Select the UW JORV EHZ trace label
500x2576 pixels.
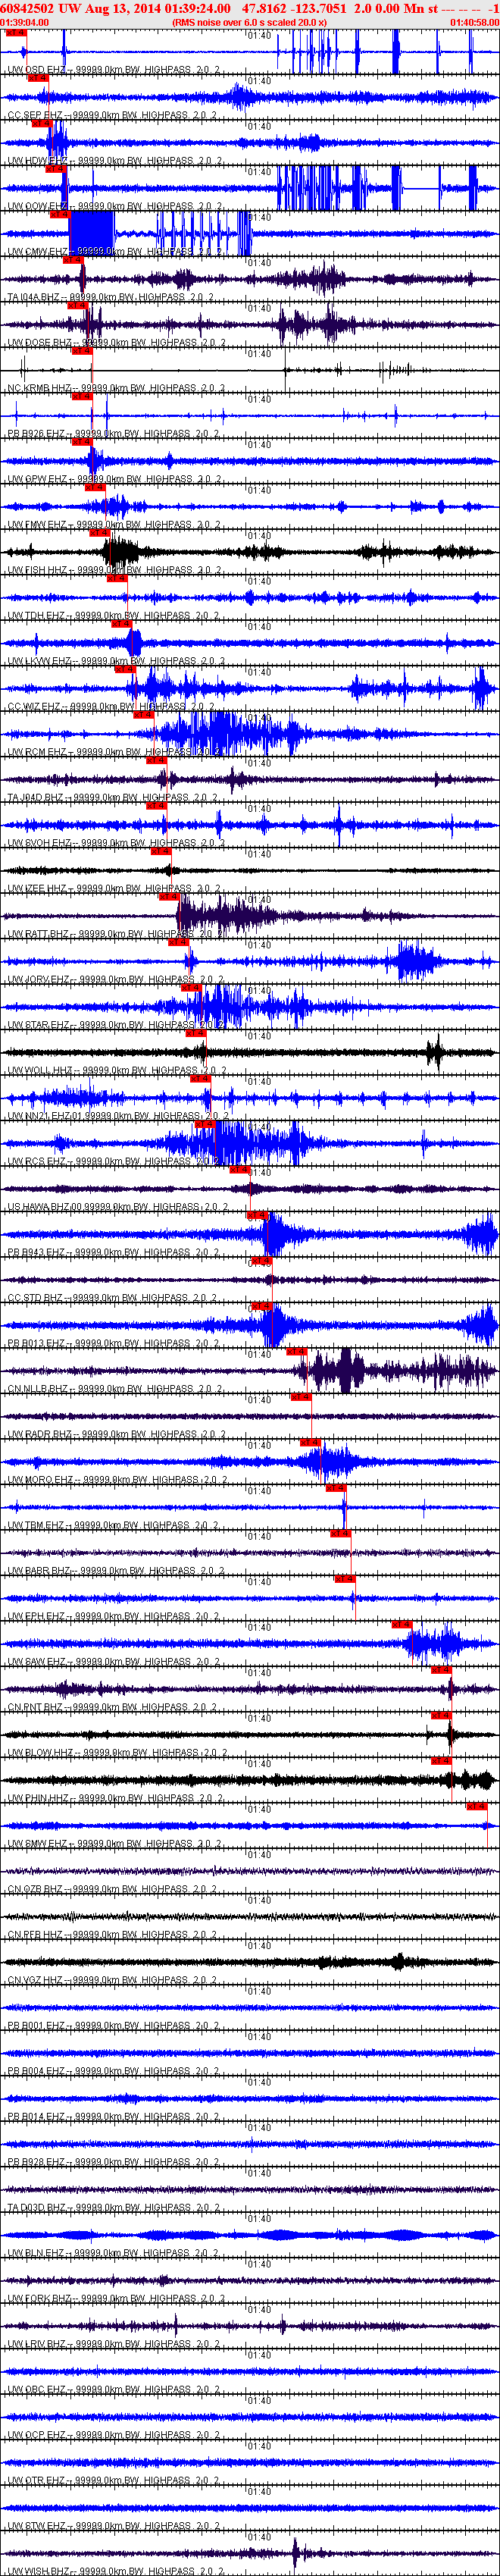click(115, 980)
